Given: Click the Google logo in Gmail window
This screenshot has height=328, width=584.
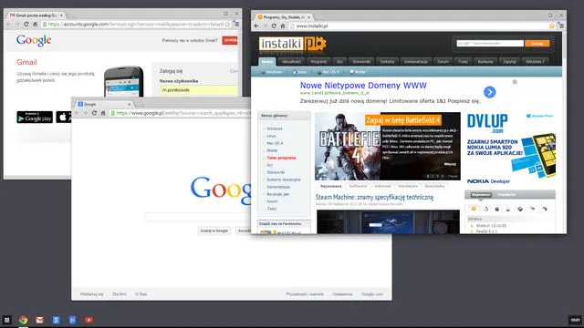Looking at the screenshot, I should click(x=34, y=40).
